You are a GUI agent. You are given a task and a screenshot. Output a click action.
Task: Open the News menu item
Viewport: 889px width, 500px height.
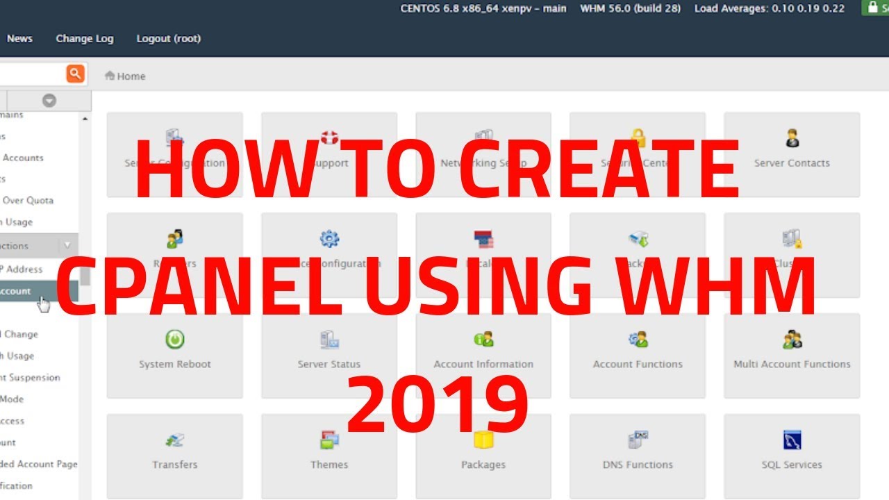click(19, 38)
